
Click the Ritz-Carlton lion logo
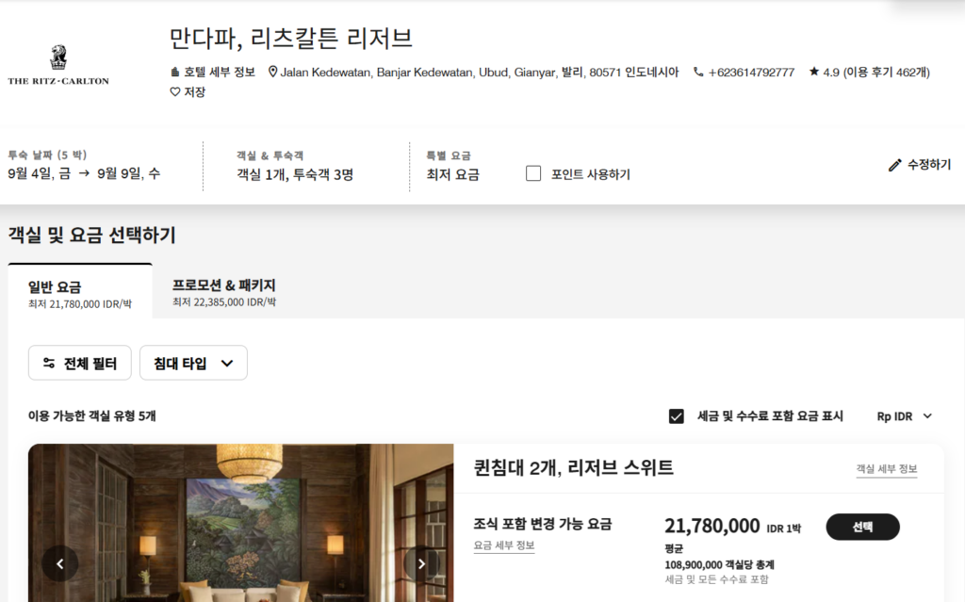58,65
